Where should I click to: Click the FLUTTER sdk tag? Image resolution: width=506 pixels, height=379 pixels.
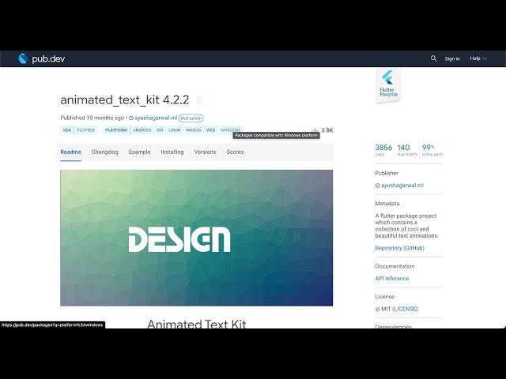[x=86, y=130]
